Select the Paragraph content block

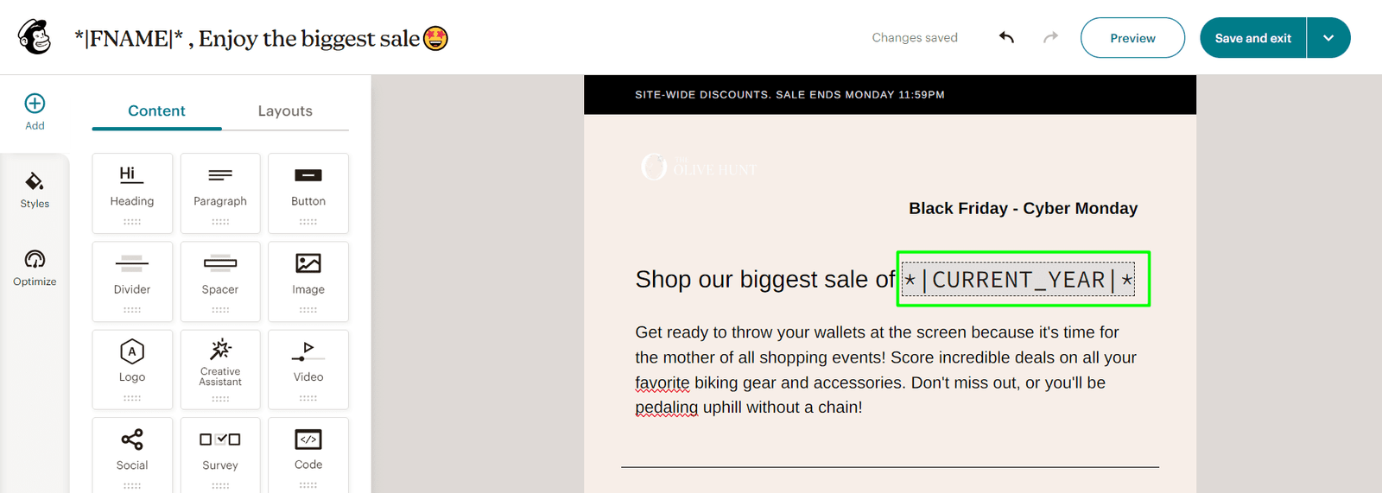[220, 193]
